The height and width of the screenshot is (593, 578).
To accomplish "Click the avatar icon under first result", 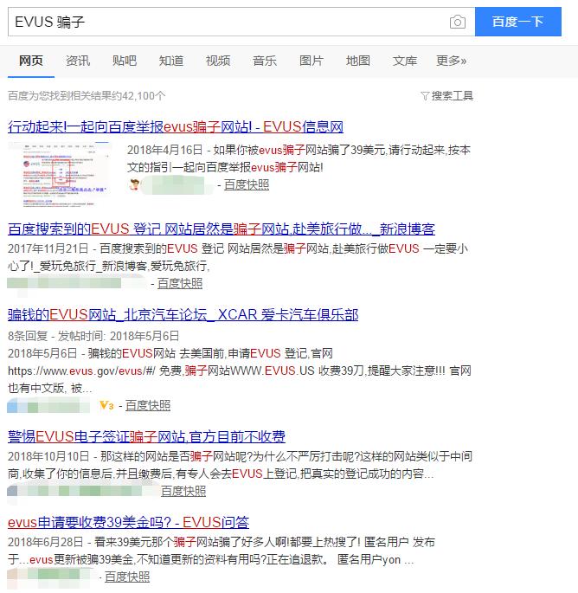I will 134,184.
